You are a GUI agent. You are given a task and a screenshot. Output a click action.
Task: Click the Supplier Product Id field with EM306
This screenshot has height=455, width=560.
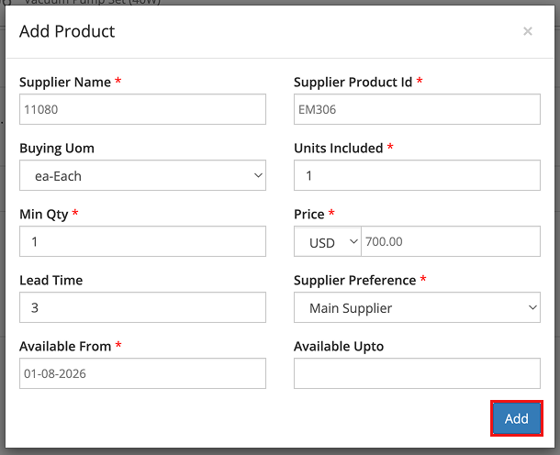pos(417,110)
